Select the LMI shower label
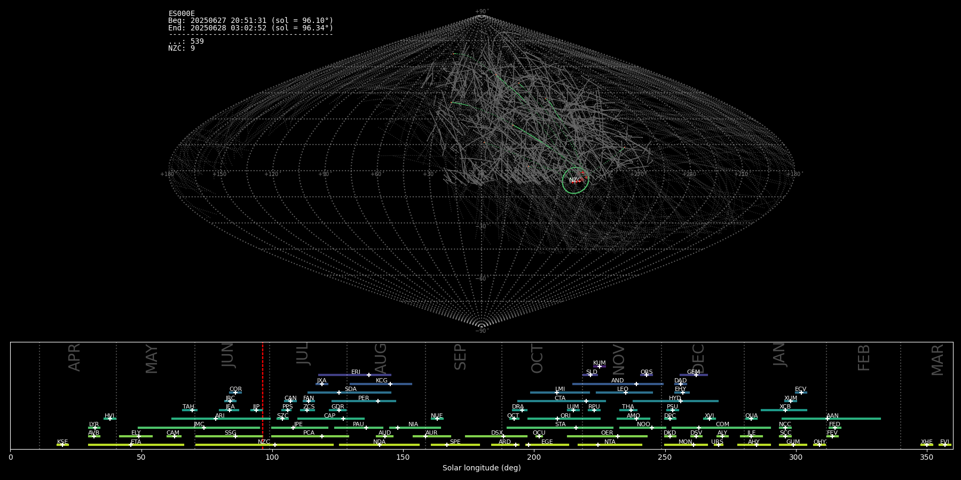This screenshot has width=961, height=480. pos(560,389)
